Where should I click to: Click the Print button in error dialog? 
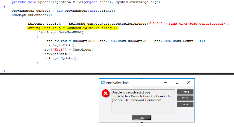tap(185, 98)
